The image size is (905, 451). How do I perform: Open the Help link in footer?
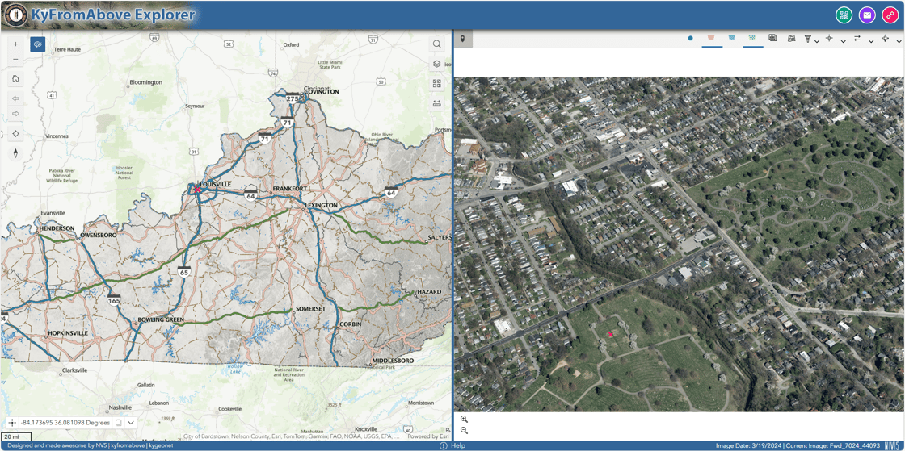coord(458,446)
